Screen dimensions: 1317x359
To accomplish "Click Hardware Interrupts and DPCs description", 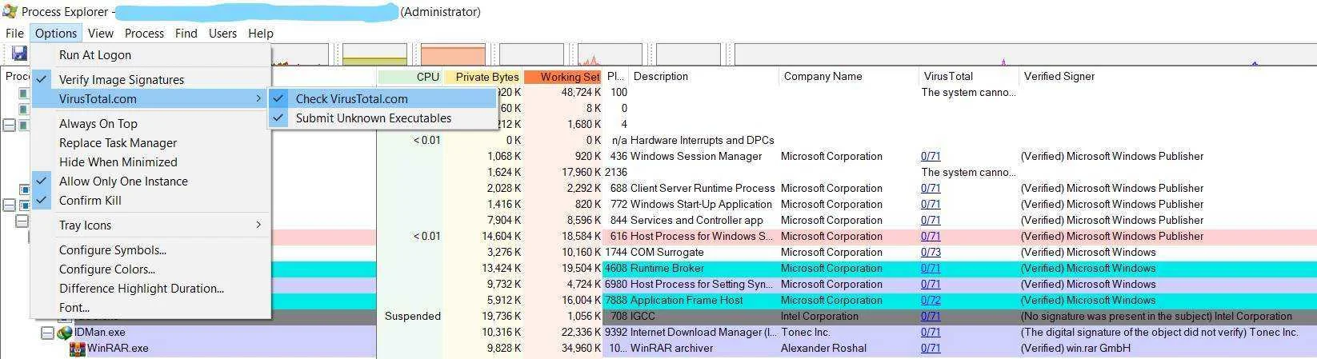I will point(703,140).
